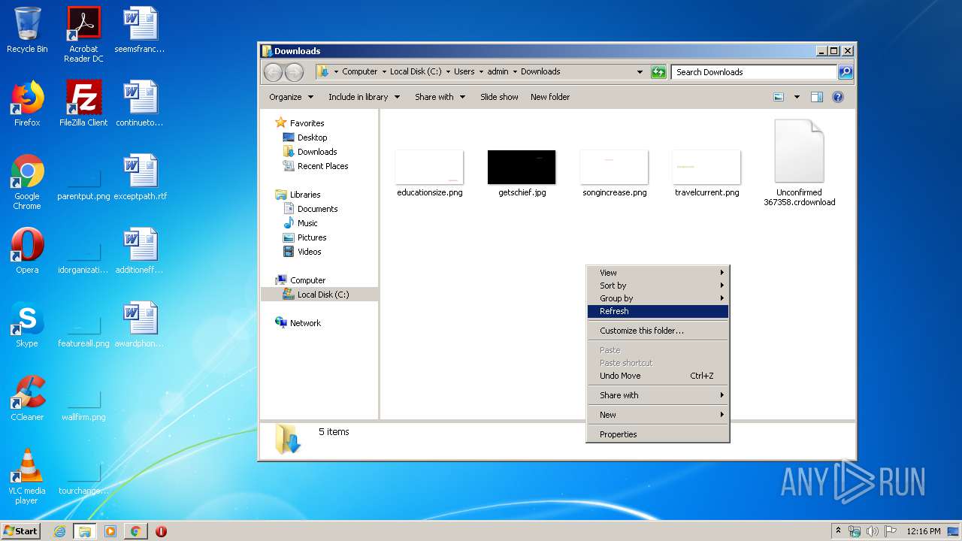Expand the Users path arrow

[x=480, y=72]
